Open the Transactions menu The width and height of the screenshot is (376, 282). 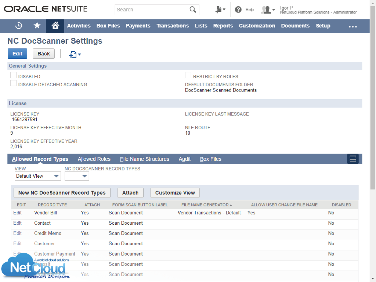tap(173, 26)
